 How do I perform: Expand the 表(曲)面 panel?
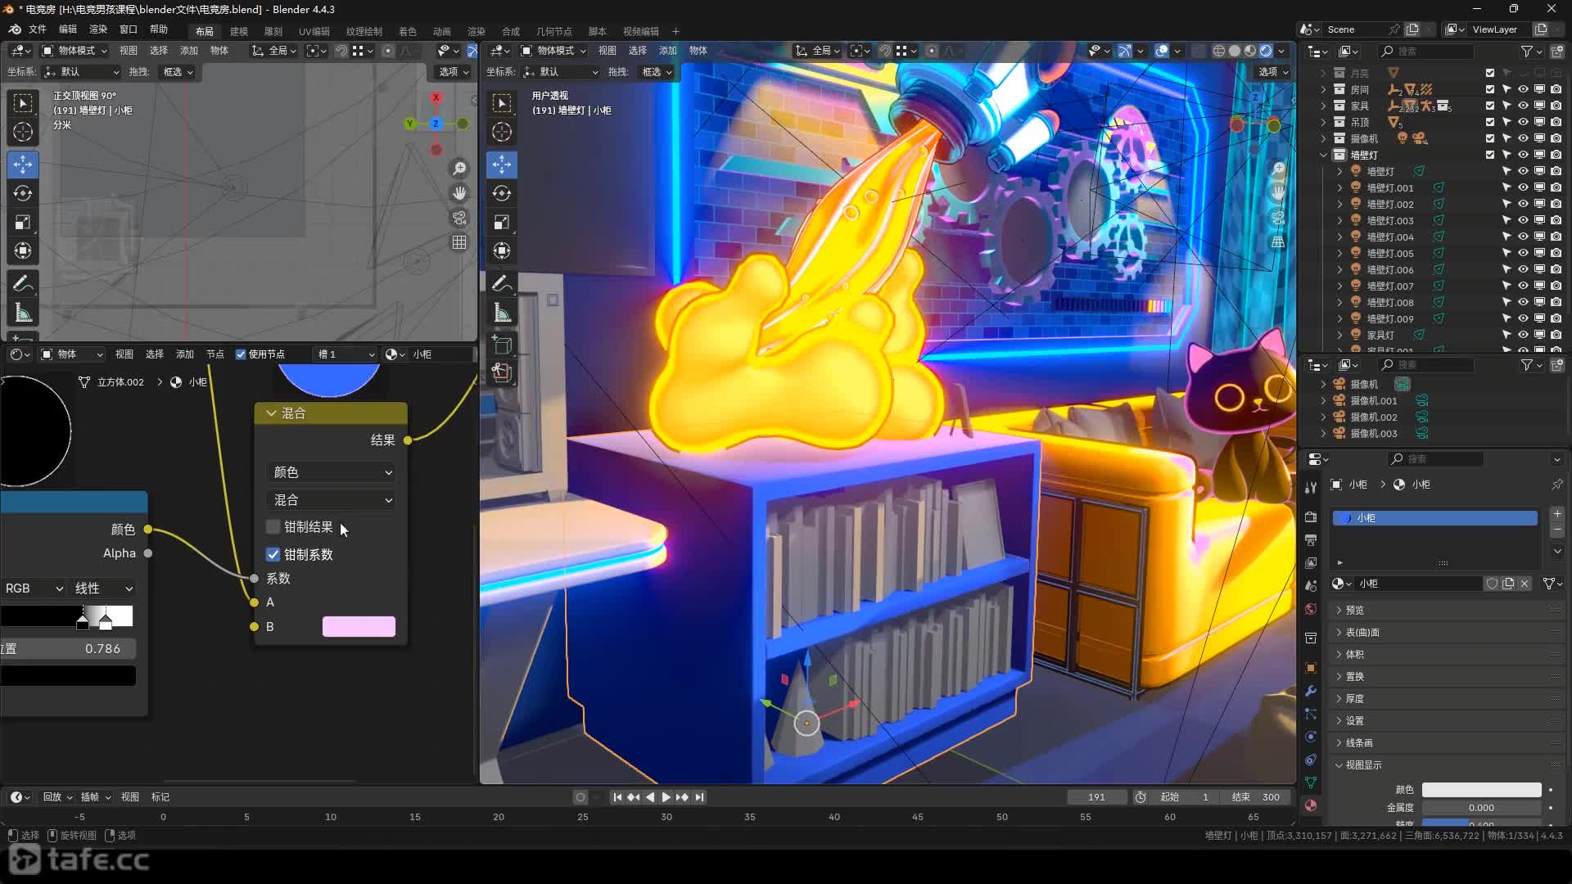[x=1362, y=632]
